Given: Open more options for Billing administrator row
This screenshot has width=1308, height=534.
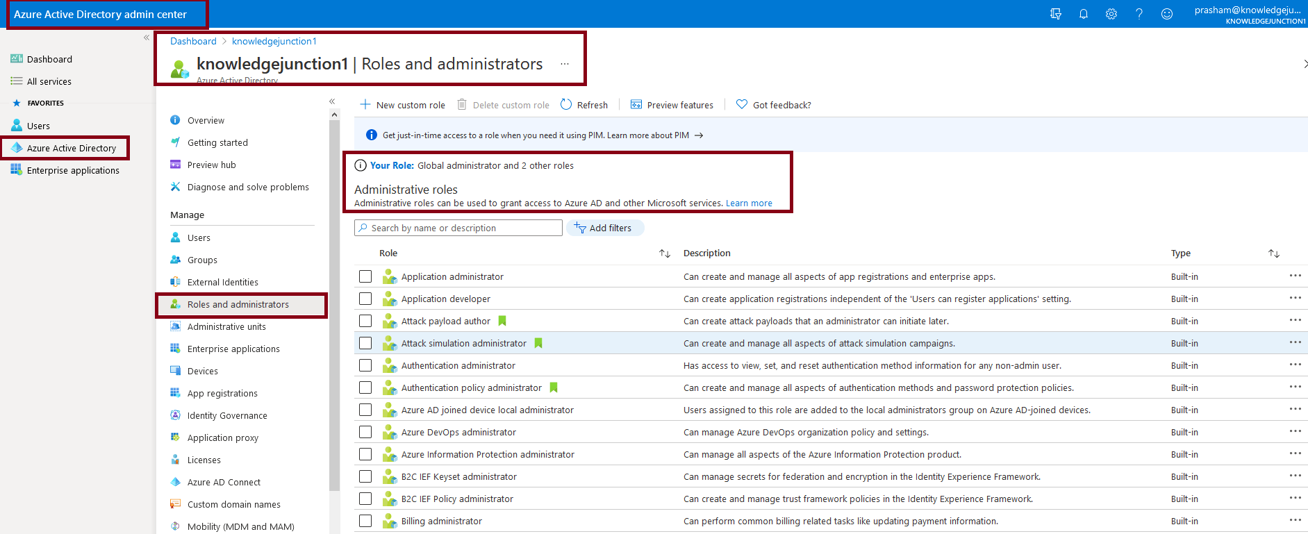Looking at the screenshot, I should point(1295,520).
